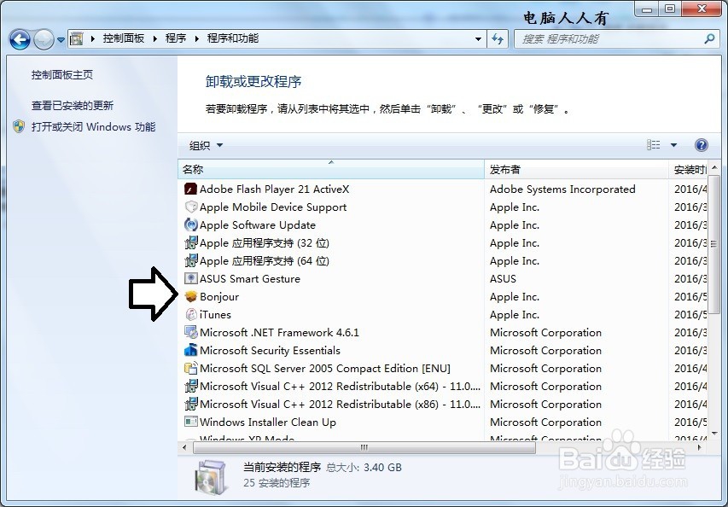Click the vertical scrollbar thumb
This screenshot has height=507, width=728.
click(714, 244)
